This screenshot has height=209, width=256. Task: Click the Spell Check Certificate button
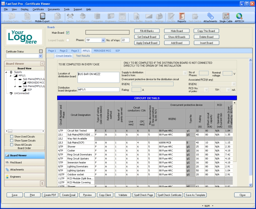(x=169, y=195)
